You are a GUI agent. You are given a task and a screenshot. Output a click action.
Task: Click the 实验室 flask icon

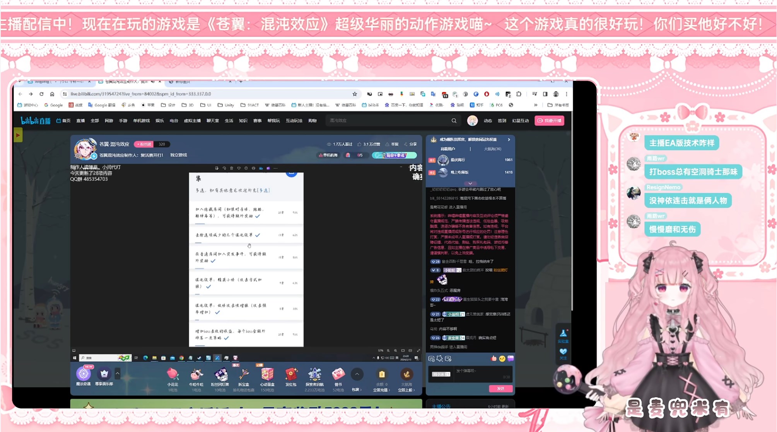(x=563, y=333)
